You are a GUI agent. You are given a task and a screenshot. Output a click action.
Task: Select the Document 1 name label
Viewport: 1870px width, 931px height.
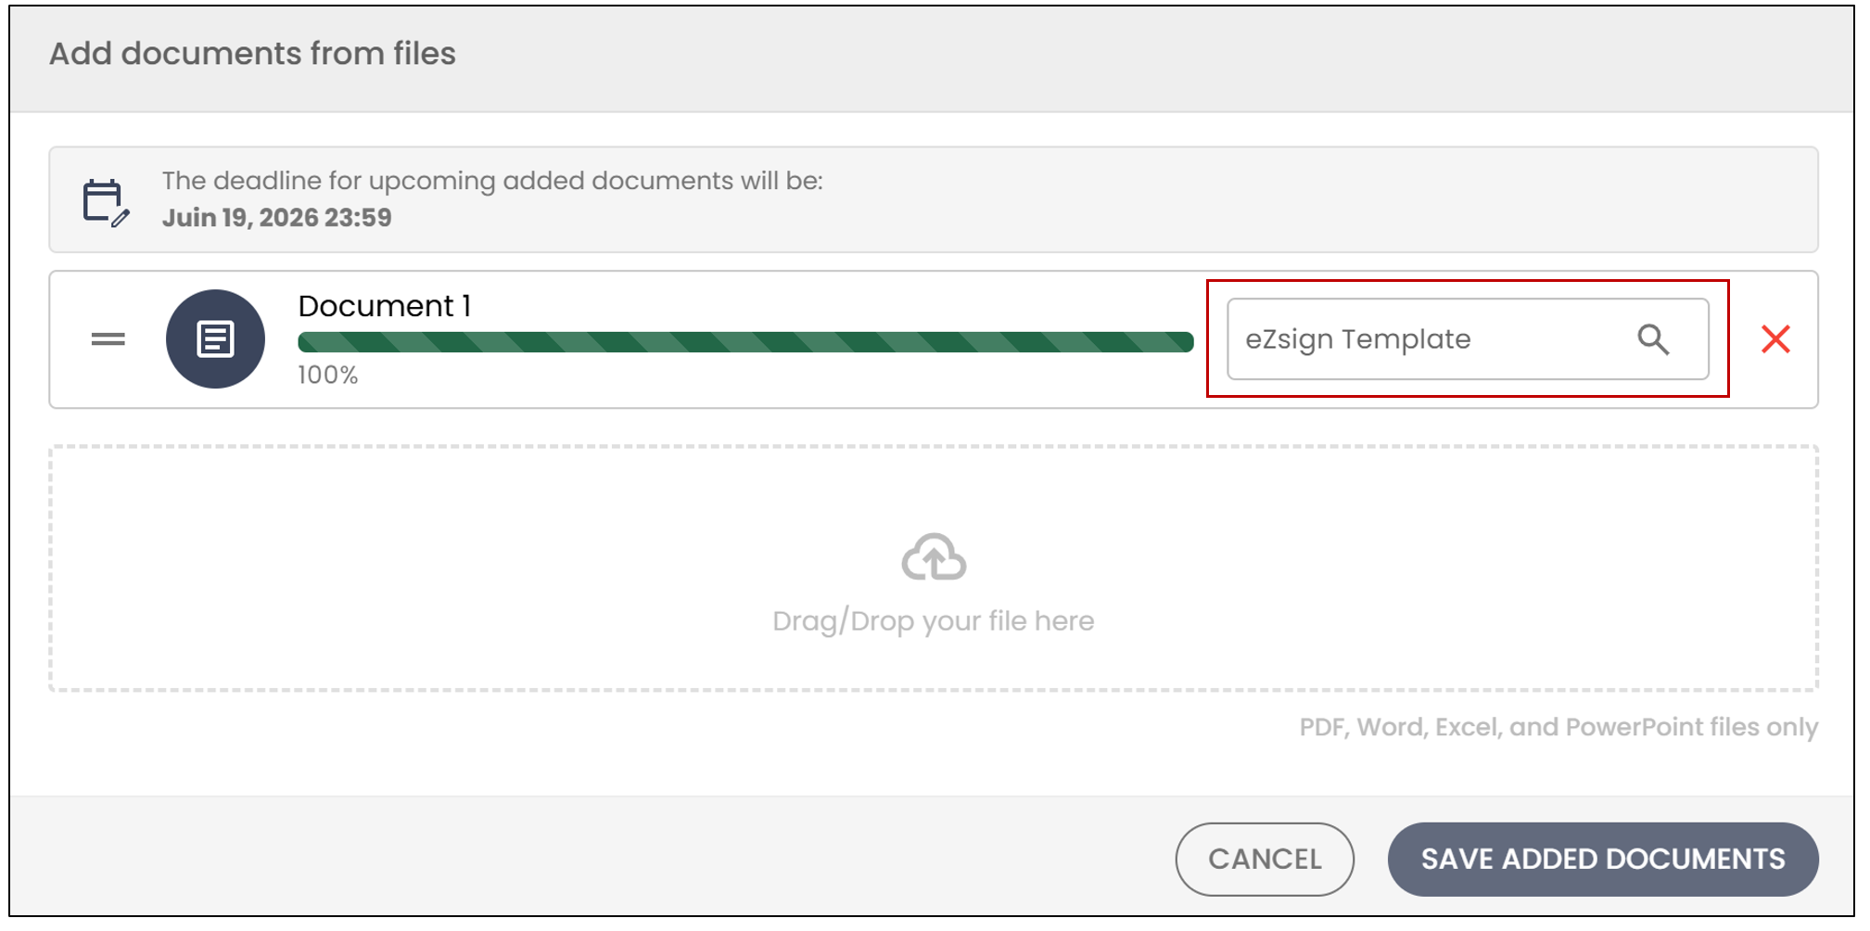click(x=385, y=306)
